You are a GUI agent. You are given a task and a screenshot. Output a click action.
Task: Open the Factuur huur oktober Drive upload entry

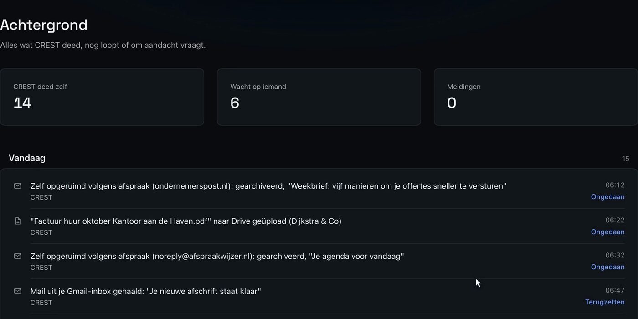tap(319, 226)
